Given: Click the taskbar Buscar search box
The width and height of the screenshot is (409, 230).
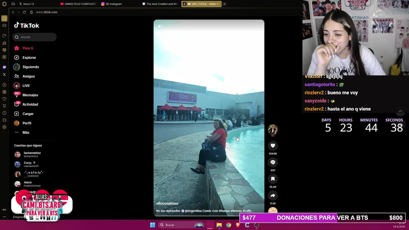Looking at the screenshot, I should (181, 225).
